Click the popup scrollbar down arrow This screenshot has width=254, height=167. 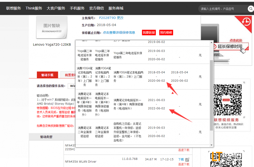tap(211, 145)
